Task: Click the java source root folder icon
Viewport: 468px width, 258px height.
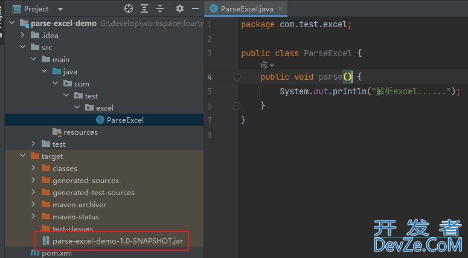Action: point(57,71)
